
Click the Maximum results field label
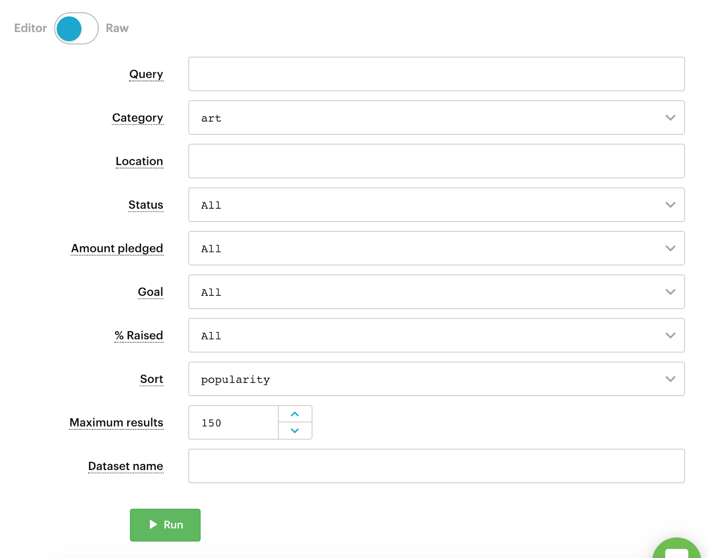[x=116, y=423]
